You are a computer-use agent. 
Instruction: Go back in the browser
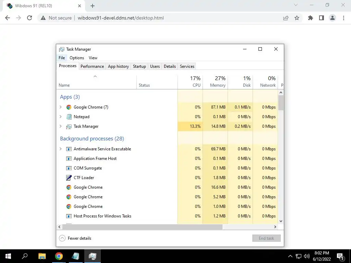click(8, 18)
